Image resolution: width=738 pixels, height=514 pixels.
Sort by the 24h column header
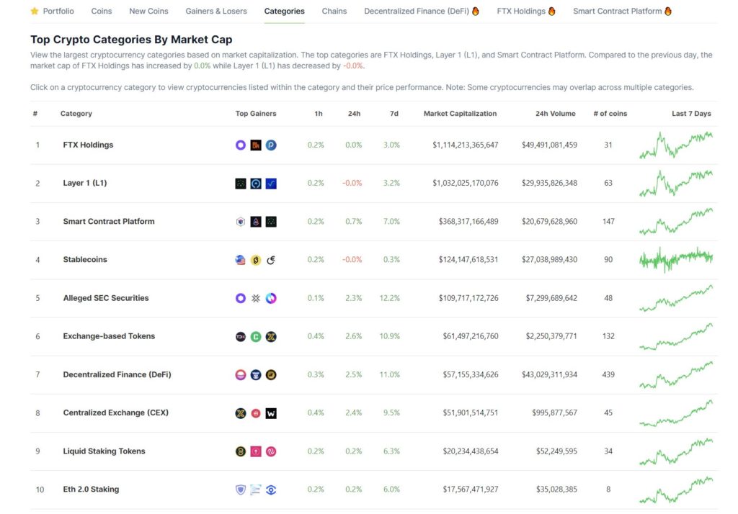(355, 114)
